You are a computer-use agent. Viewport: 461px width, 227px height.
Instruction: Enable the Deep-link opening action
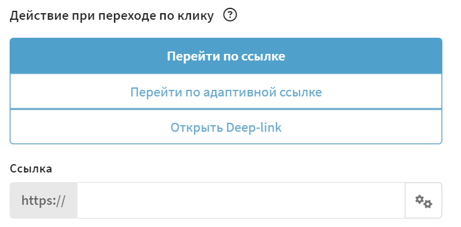tap(226, 128)
